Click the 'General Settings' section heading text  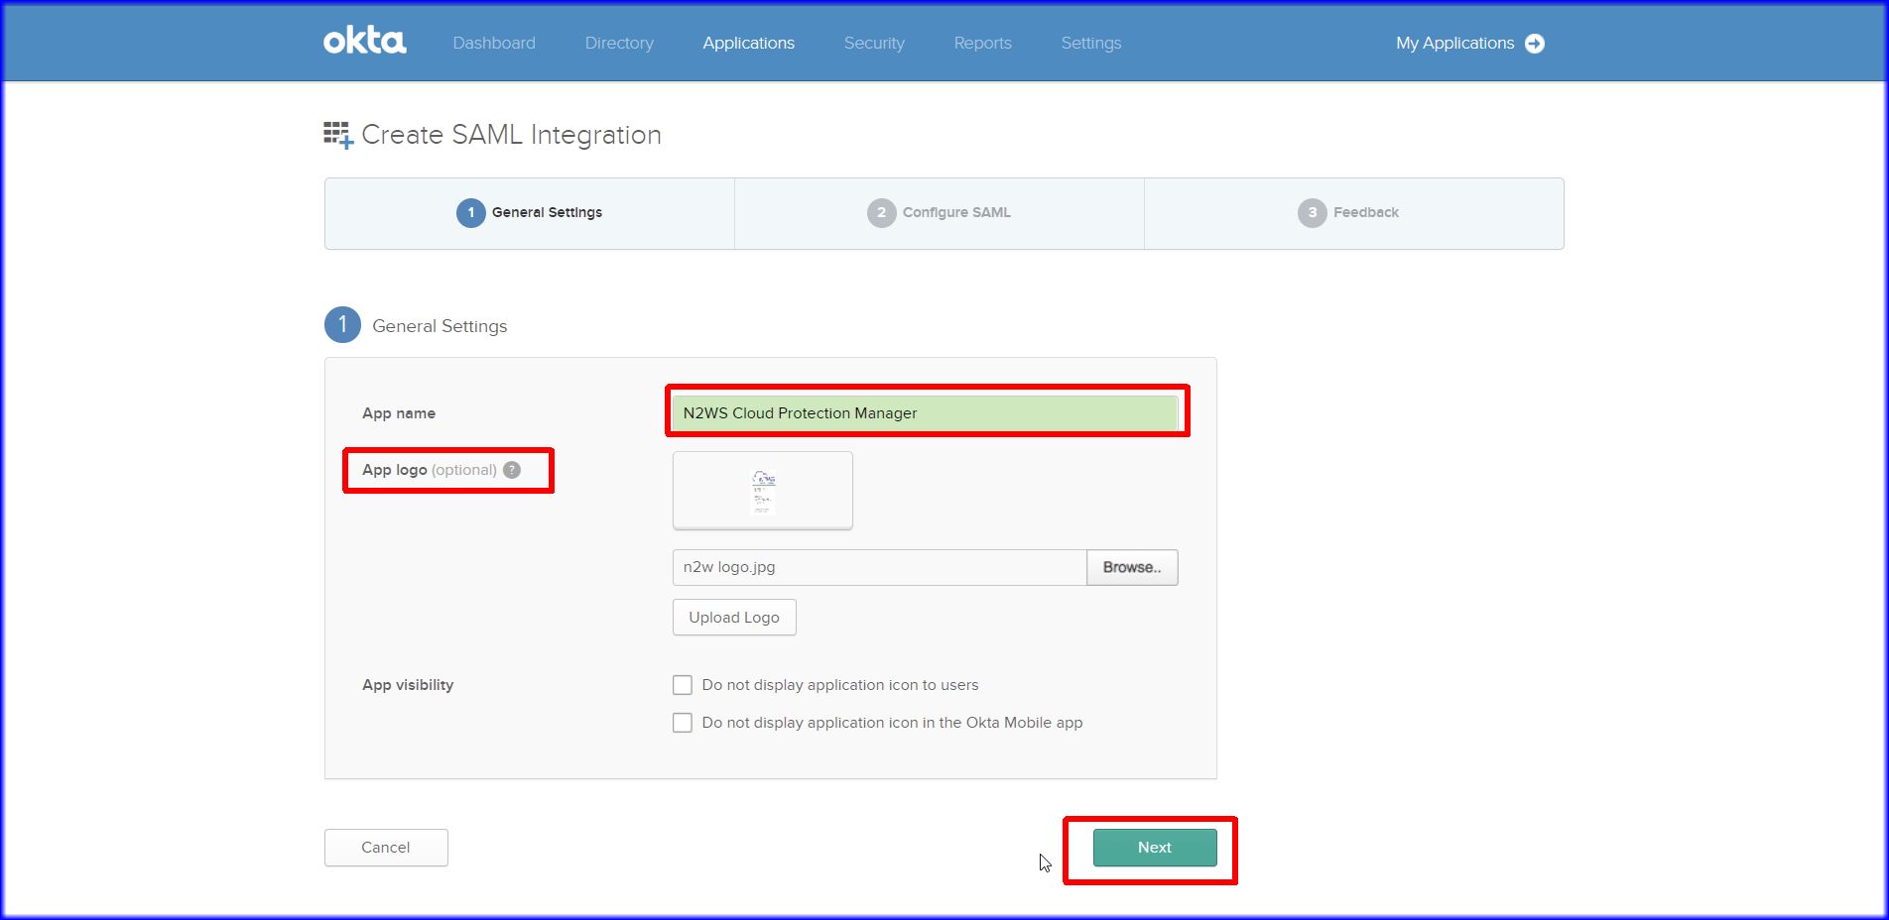pyautogui.click(x=440, y=326)
